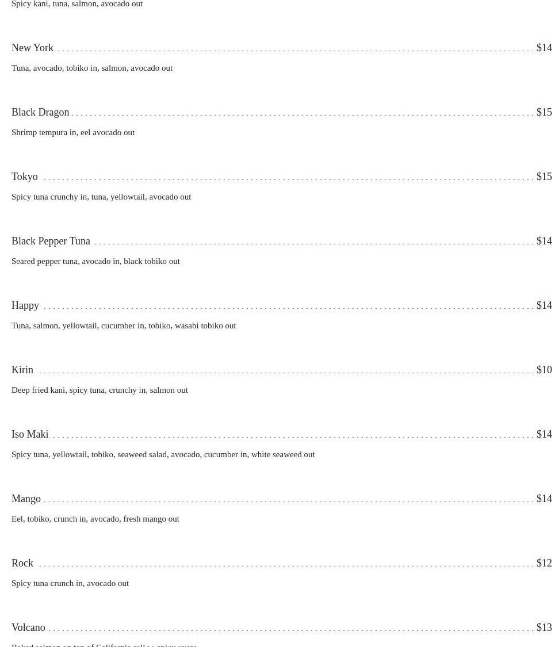Click Seared pepper tuna description text
555x647 pixels.
coord(95,261)
